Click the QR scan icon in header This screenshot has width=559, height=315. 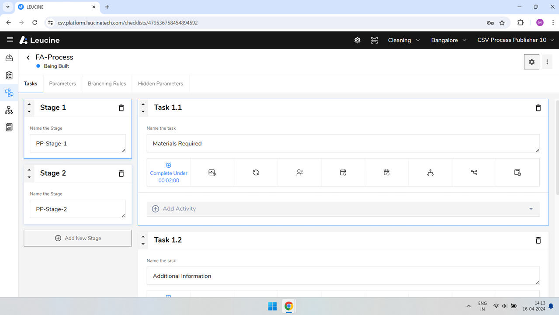(375, 40)
